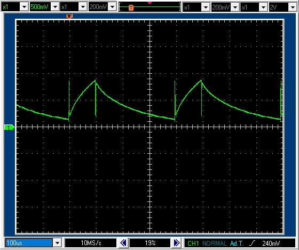Viewport: 299px width, 250px height.
Task: Click the magenta center marker at top
Action: pos(149,3)
